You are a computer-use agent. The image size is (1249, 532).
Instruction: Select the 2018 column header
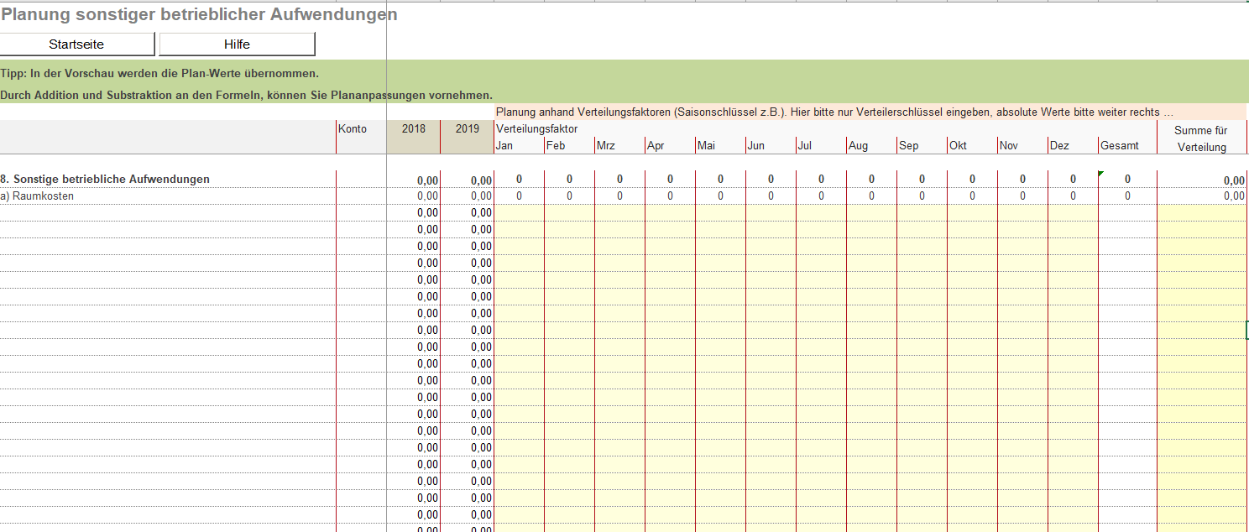pyautogui.click(x=413, y=129)
